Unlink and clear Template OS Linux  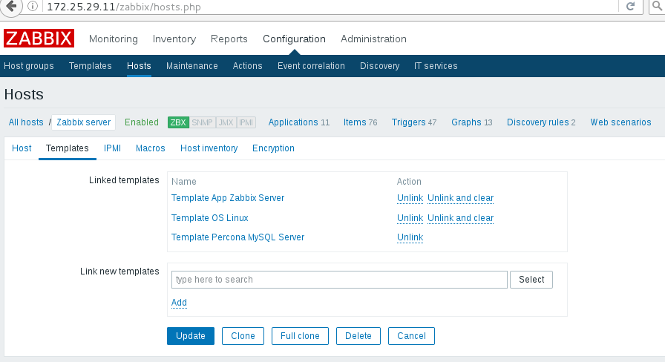pyautogui.click(x=461, y=218)
